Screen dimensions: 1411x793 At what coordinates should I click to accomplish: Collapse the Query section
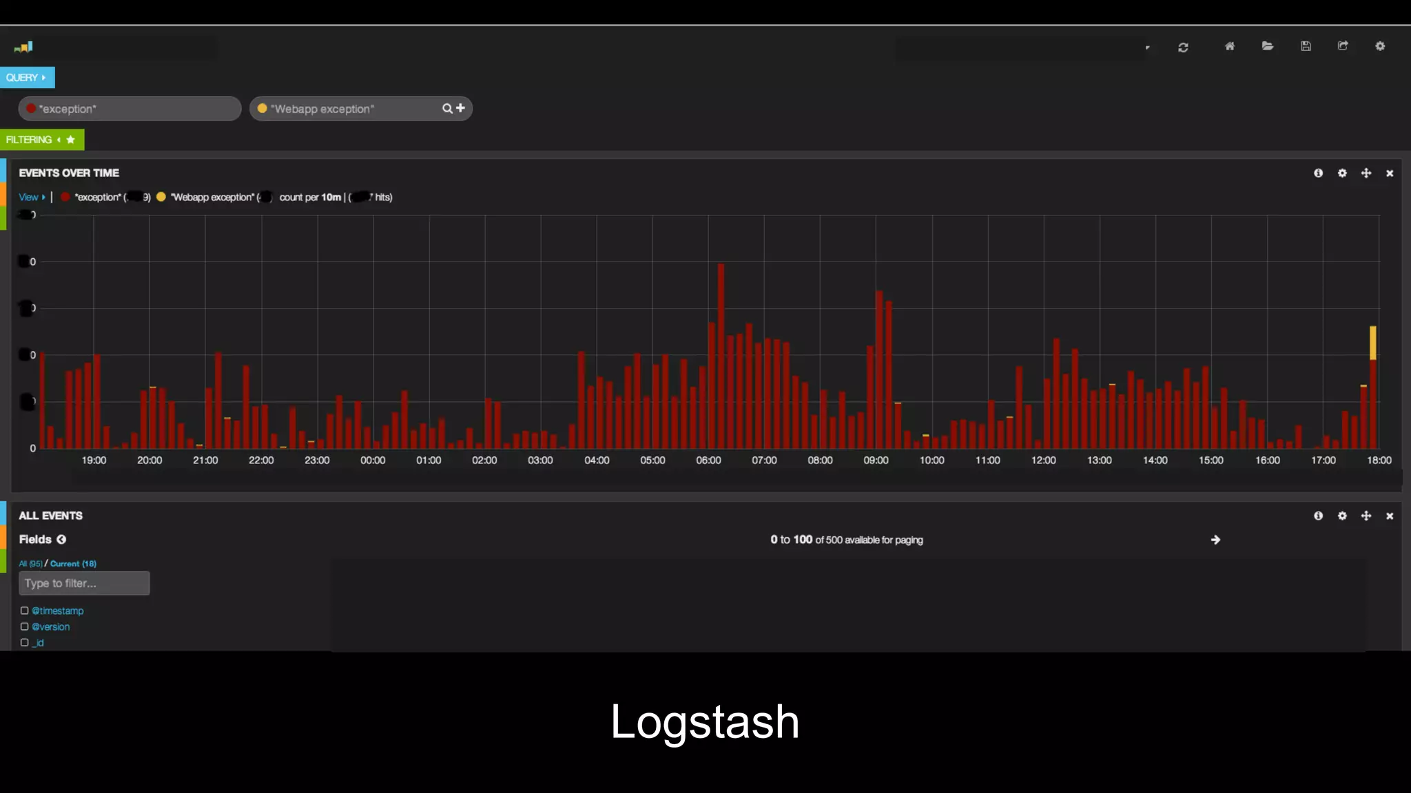click(x=27, y=78)
